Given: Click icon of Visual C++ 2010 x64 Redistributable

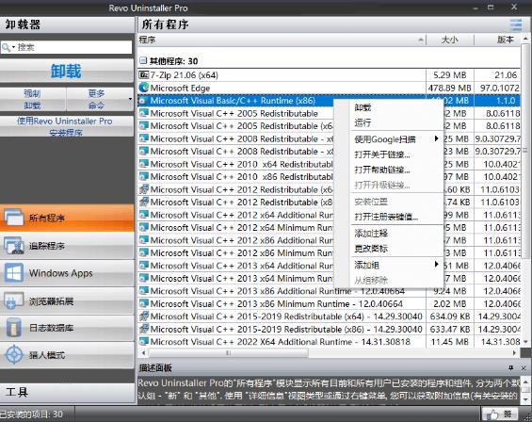Looking at the screenshot, I should (143, 164).
